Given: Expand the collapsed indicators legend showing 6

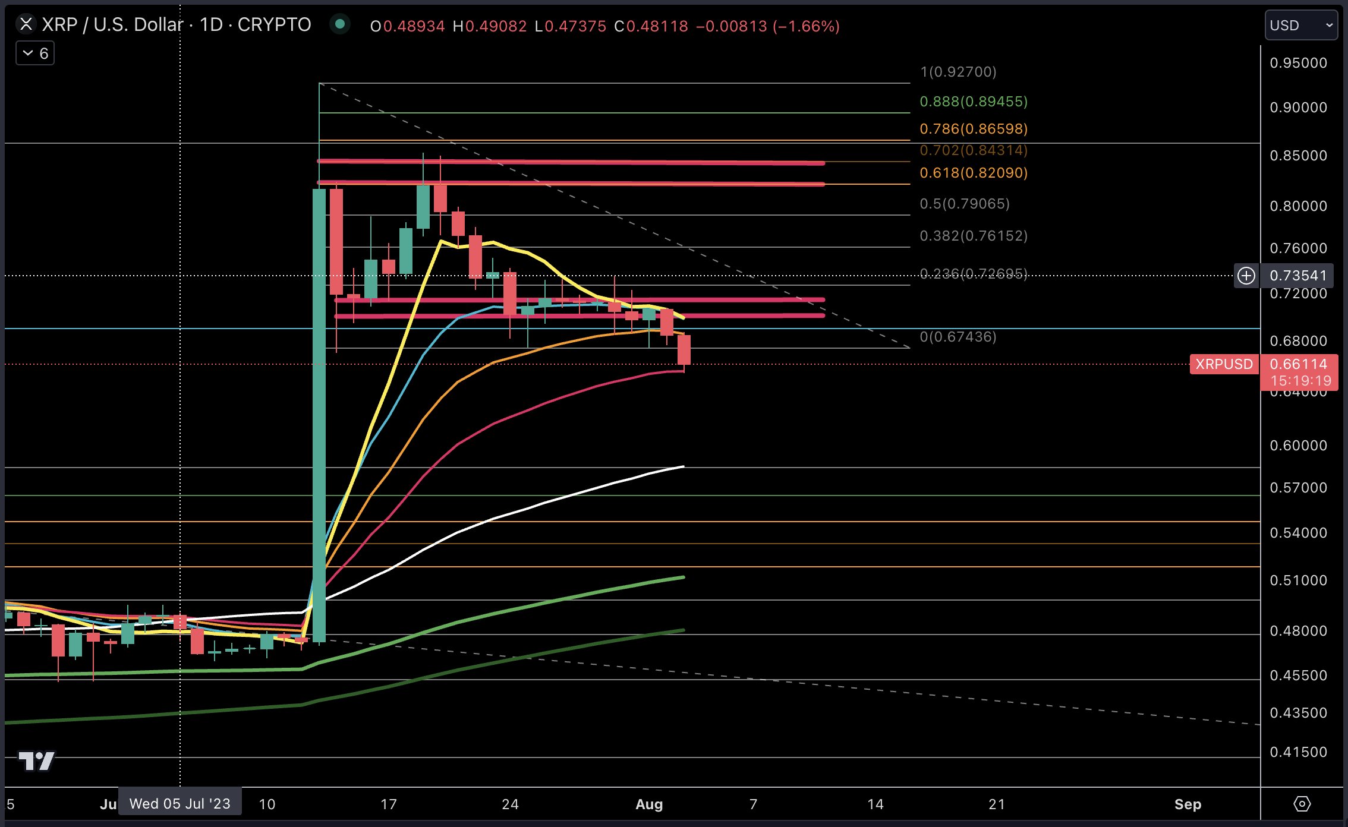Looking at the screenshot, I should 35,53.
